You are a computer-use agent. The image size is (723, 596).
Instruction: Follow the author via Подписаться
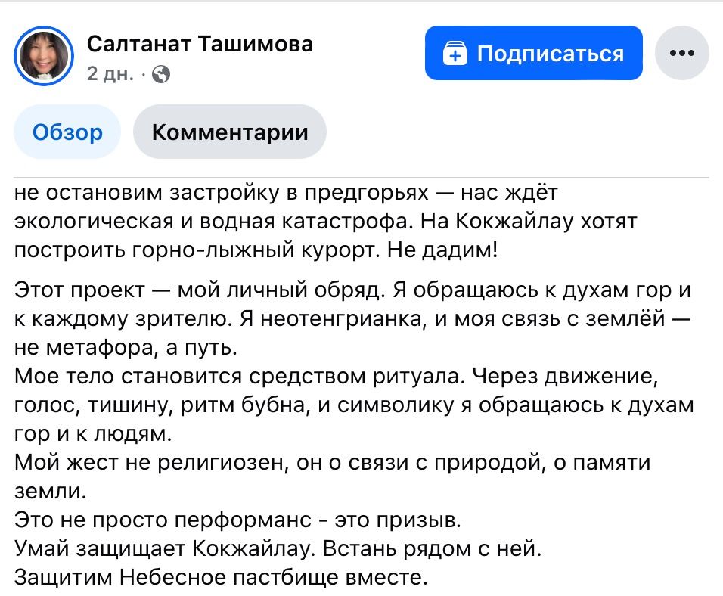click(x=533, y=53)
